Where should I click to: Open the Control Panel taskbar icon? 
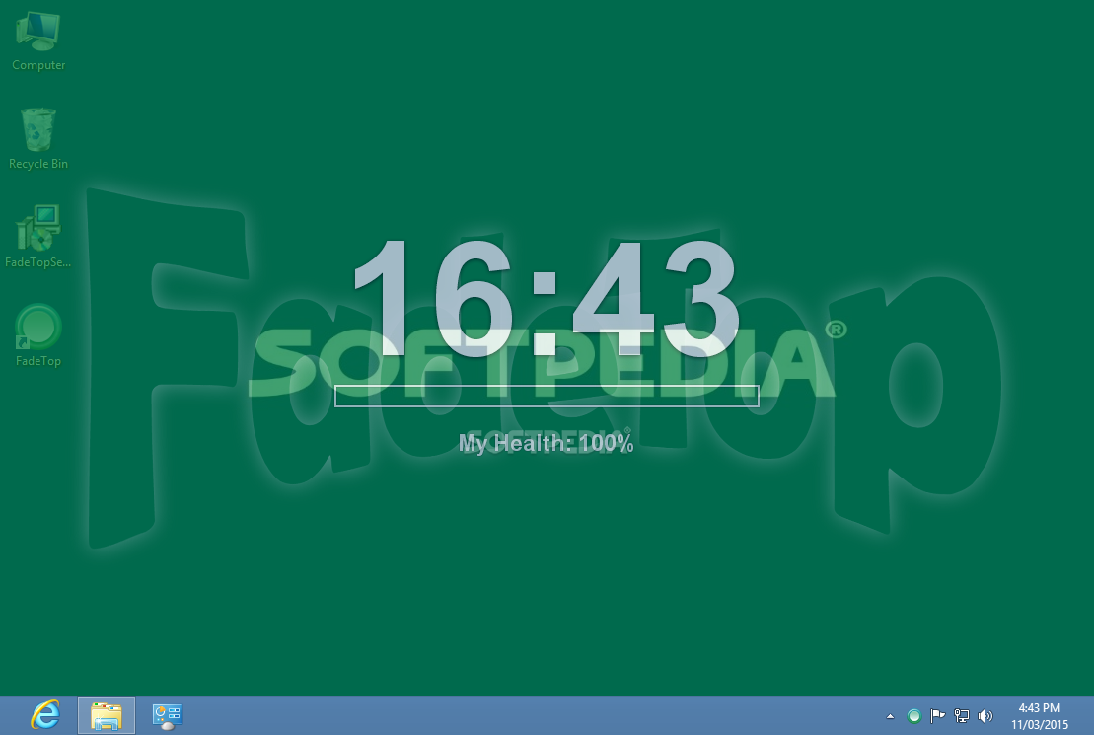[168, 715]
